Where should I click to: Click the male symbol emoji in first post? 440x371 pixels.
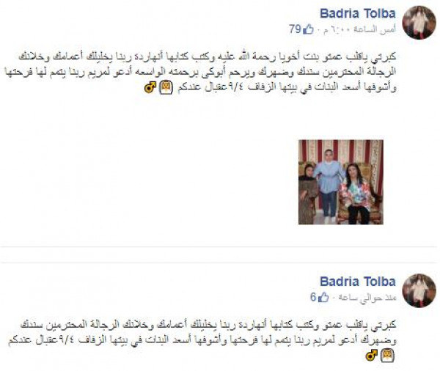tap(150, 87)
